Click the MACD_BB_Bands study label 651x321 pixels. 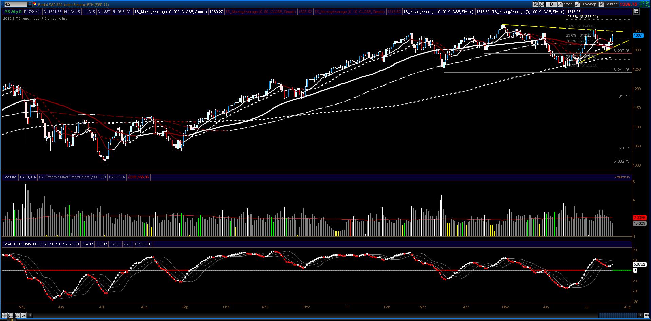point(42,244)
